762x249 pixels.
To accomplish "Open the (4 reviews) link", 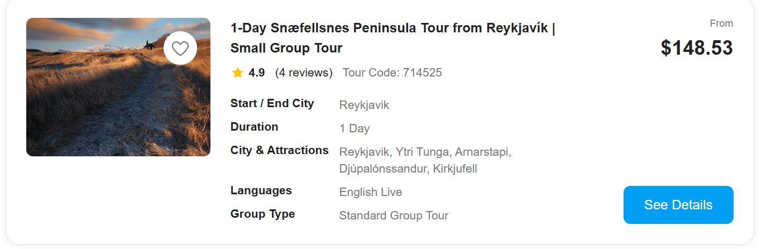I will (304, 73).
